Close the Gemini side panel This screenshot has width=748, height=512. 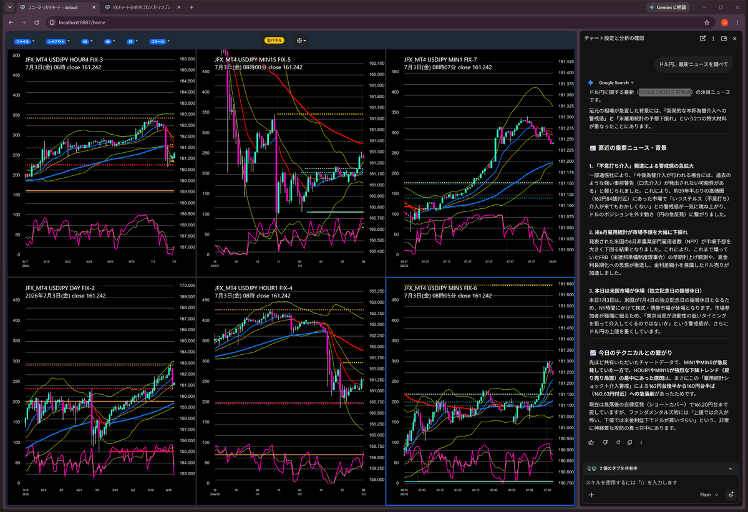tap(735, 39)
